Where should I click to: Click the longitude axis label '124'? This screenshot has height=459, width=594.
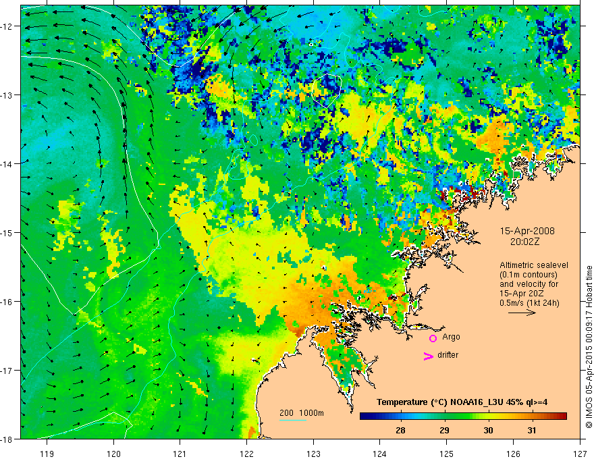(x=379, y=454)
